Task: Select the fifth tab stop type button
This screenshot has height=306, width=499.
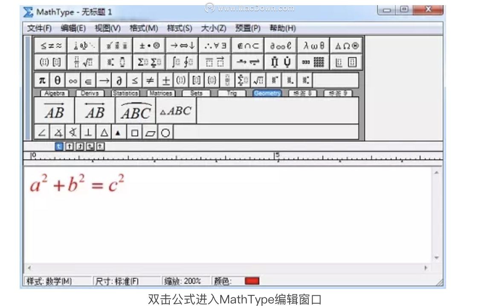Action: click(x=101, y=146)
